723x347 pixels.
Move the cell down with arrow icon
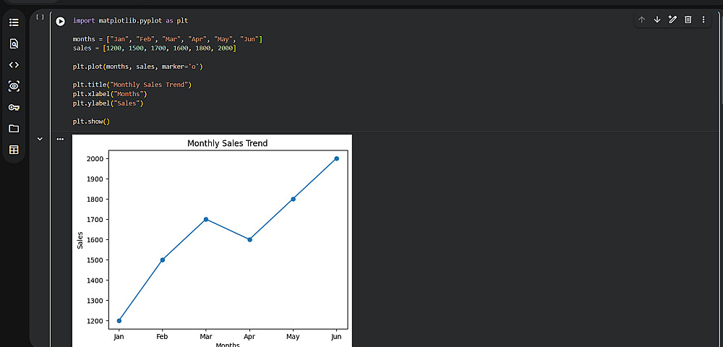[x=657, y=20]
